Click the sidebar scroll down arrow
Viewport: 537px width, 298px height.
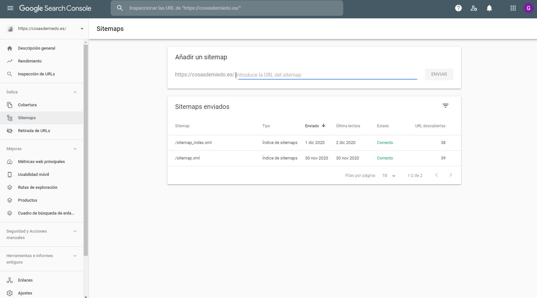pyautogui.click(x=86, y=296)
